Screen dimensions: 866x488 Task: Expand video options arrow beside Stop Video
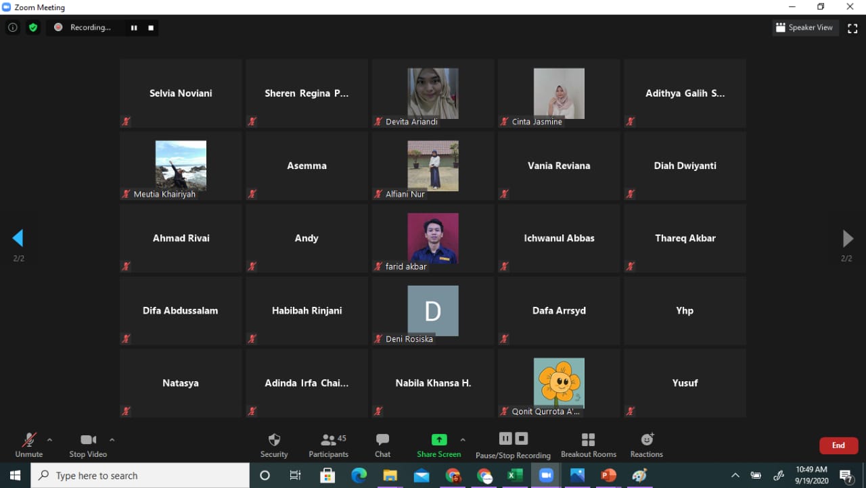[x=112, y=440]
